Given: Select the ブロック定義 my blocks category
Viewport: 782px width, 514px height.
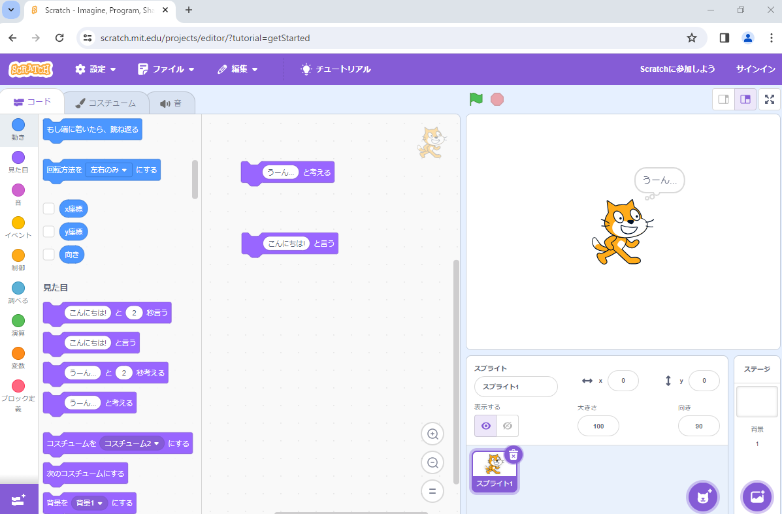Looking at the screenshot, I should click(18, 386).
